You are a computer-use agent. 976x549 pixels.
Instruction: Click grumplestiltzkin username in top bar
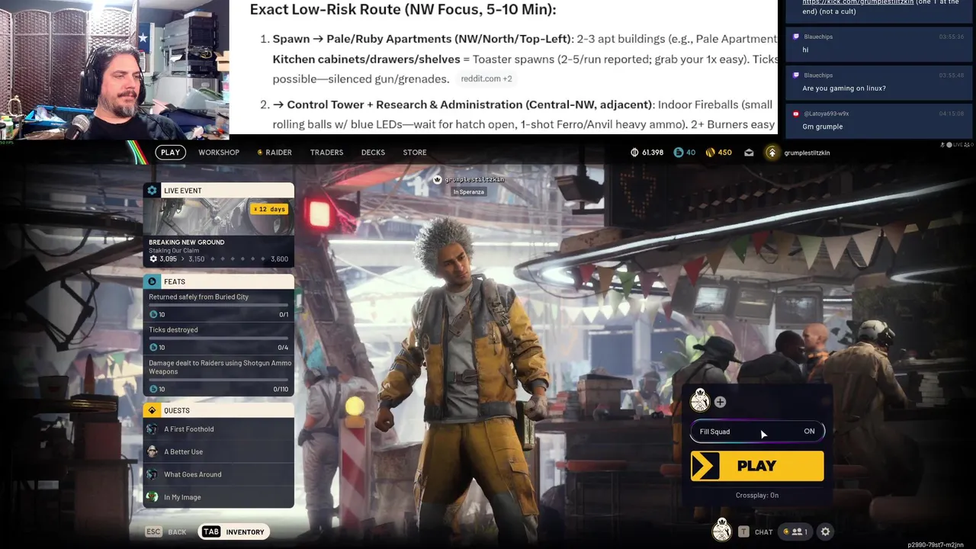(x=807, y=152)
